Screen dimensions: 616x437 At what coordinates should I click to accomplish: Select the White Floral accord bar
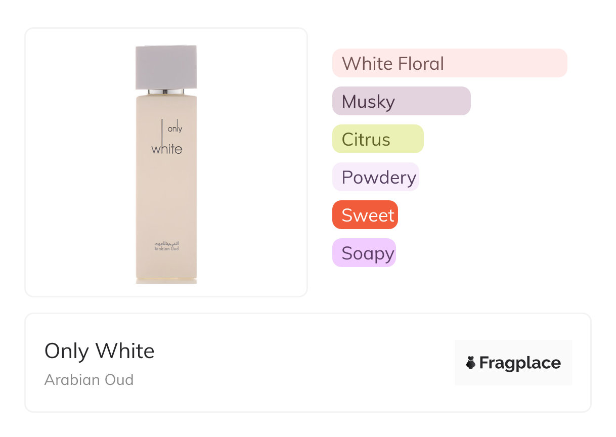click(x=449, y=63)
